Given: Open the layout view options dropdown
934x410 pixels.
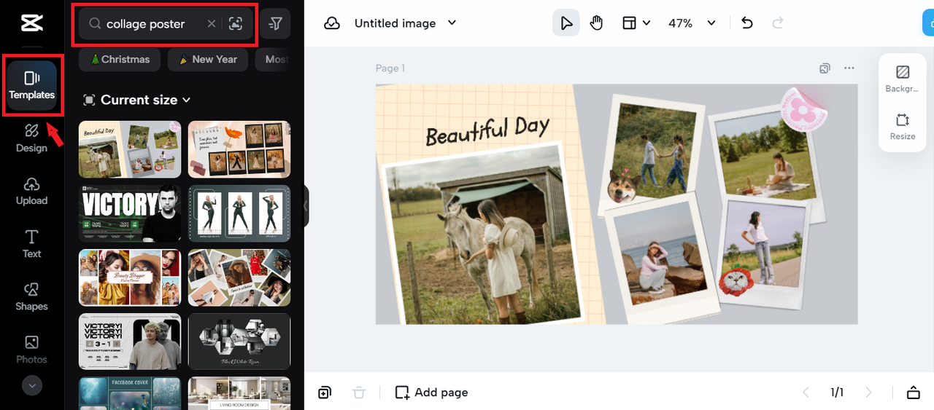Looking at the screenshot, I should click(x=636, y=23).
